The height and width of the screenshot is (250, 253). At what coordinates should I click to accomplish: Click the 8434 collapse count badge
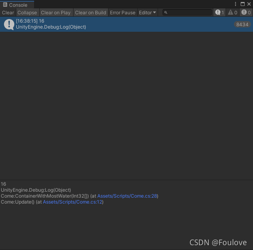[242, 24]
